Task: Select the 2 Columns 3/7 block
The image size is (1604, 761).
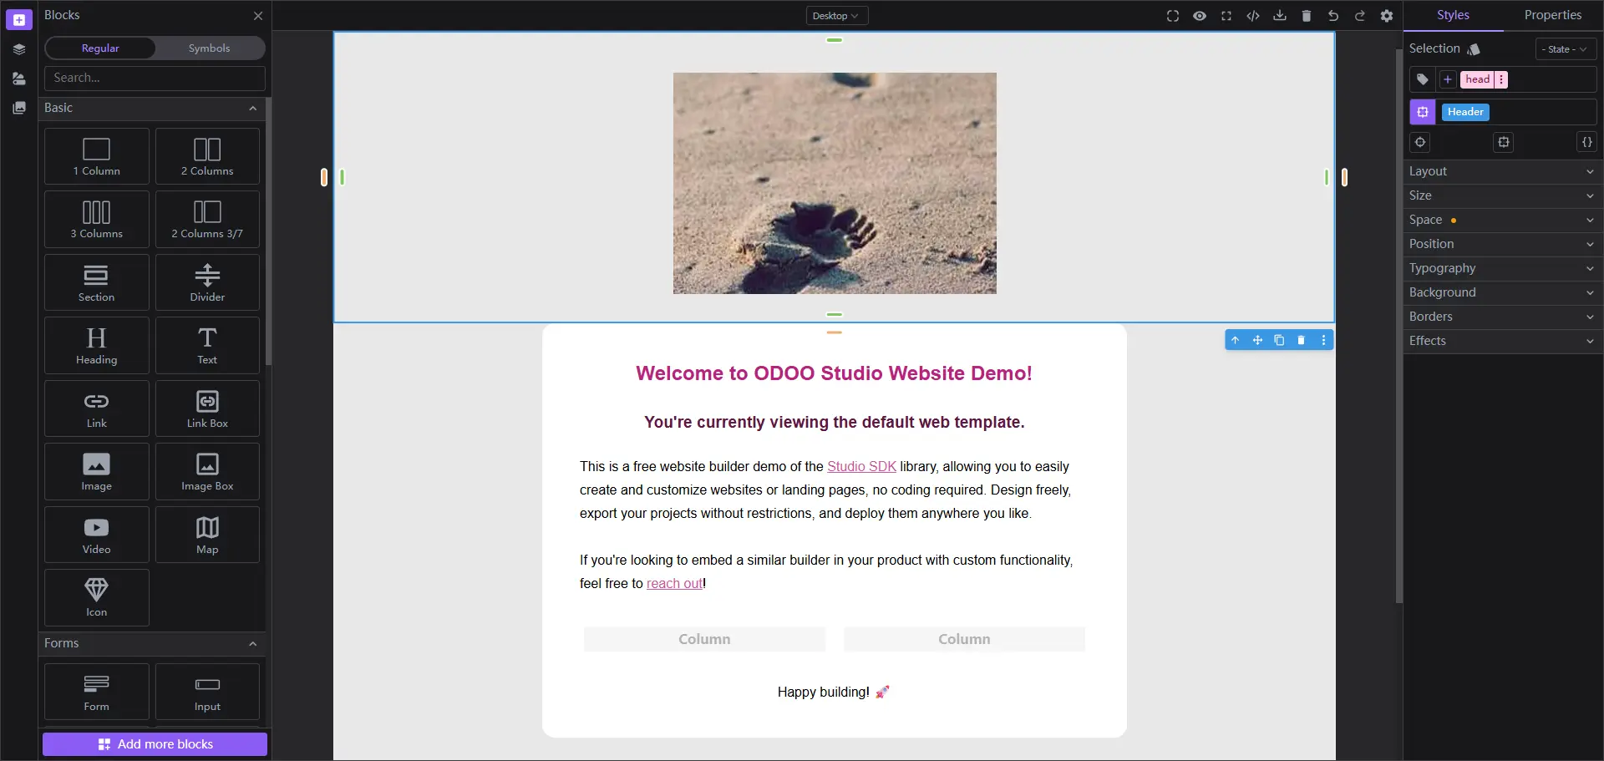Action: click(x=207, y=219)
